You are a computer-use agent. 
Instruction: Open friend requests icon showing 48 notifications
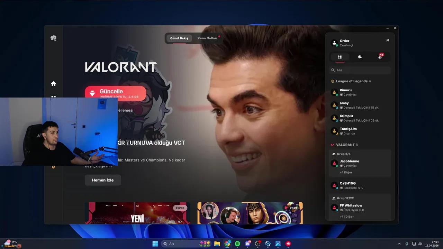380,57
